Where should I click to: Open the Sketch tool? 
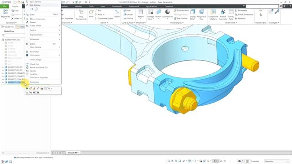point(117,14)
